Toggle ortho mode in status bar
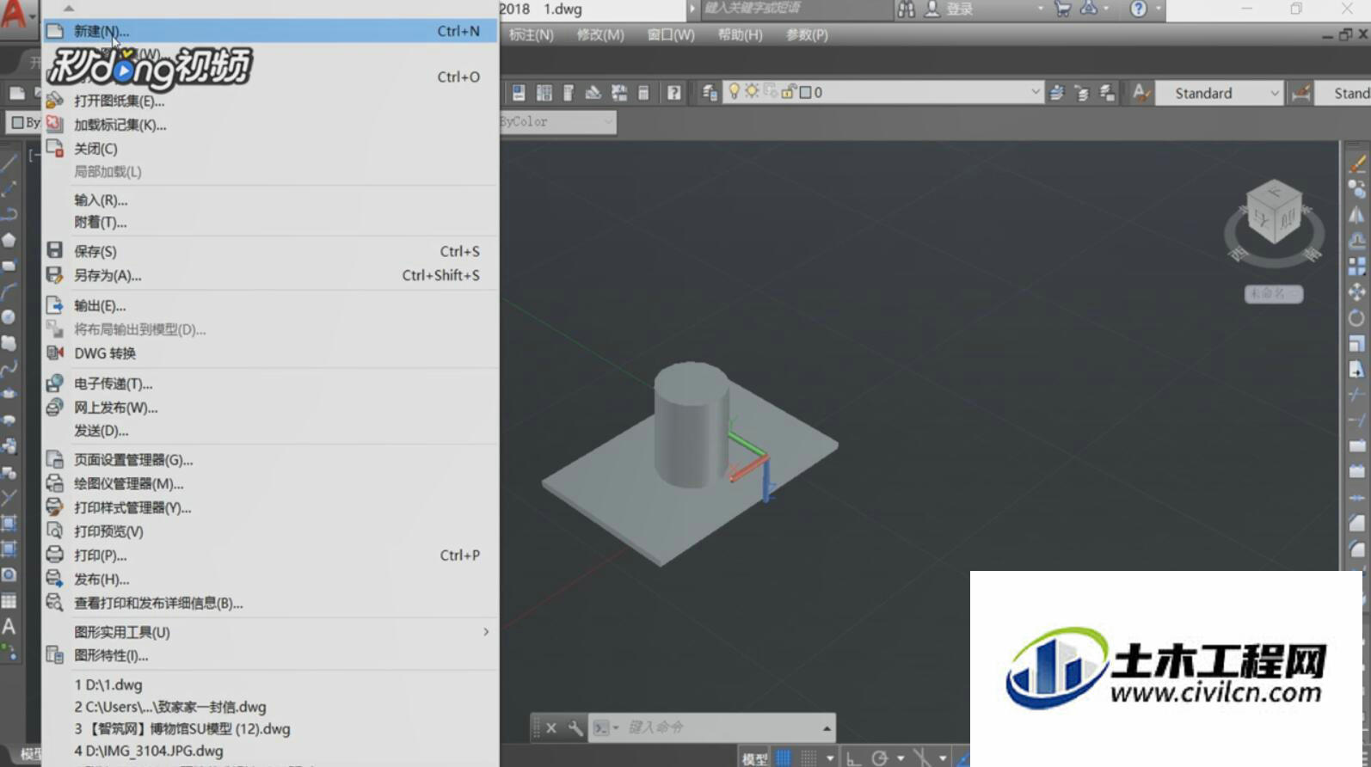 [x=853, y=758]
